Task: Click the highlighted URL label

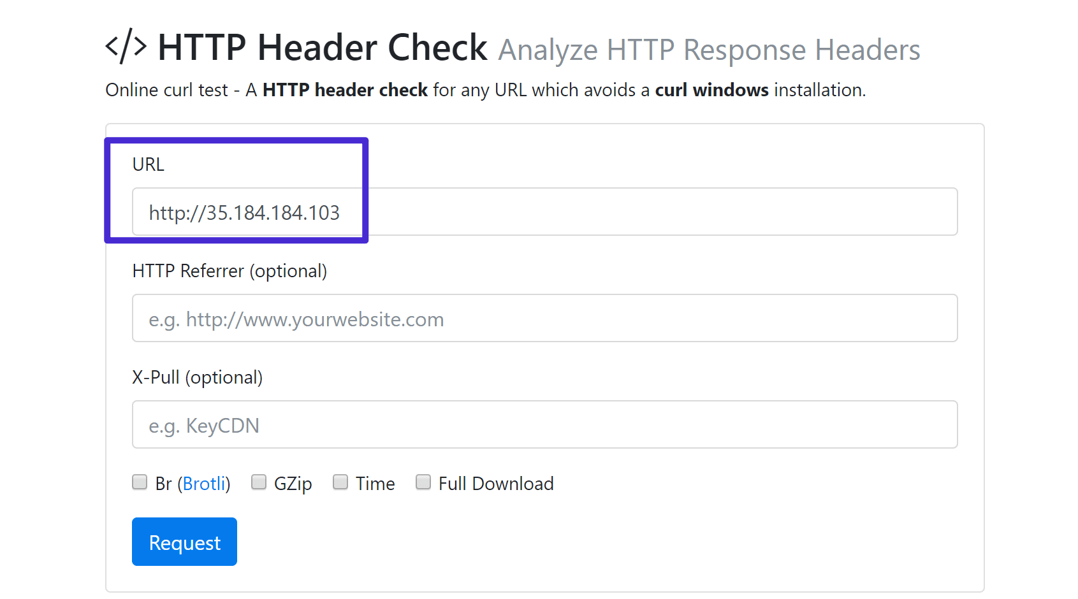Action: (x=147, y=164)
